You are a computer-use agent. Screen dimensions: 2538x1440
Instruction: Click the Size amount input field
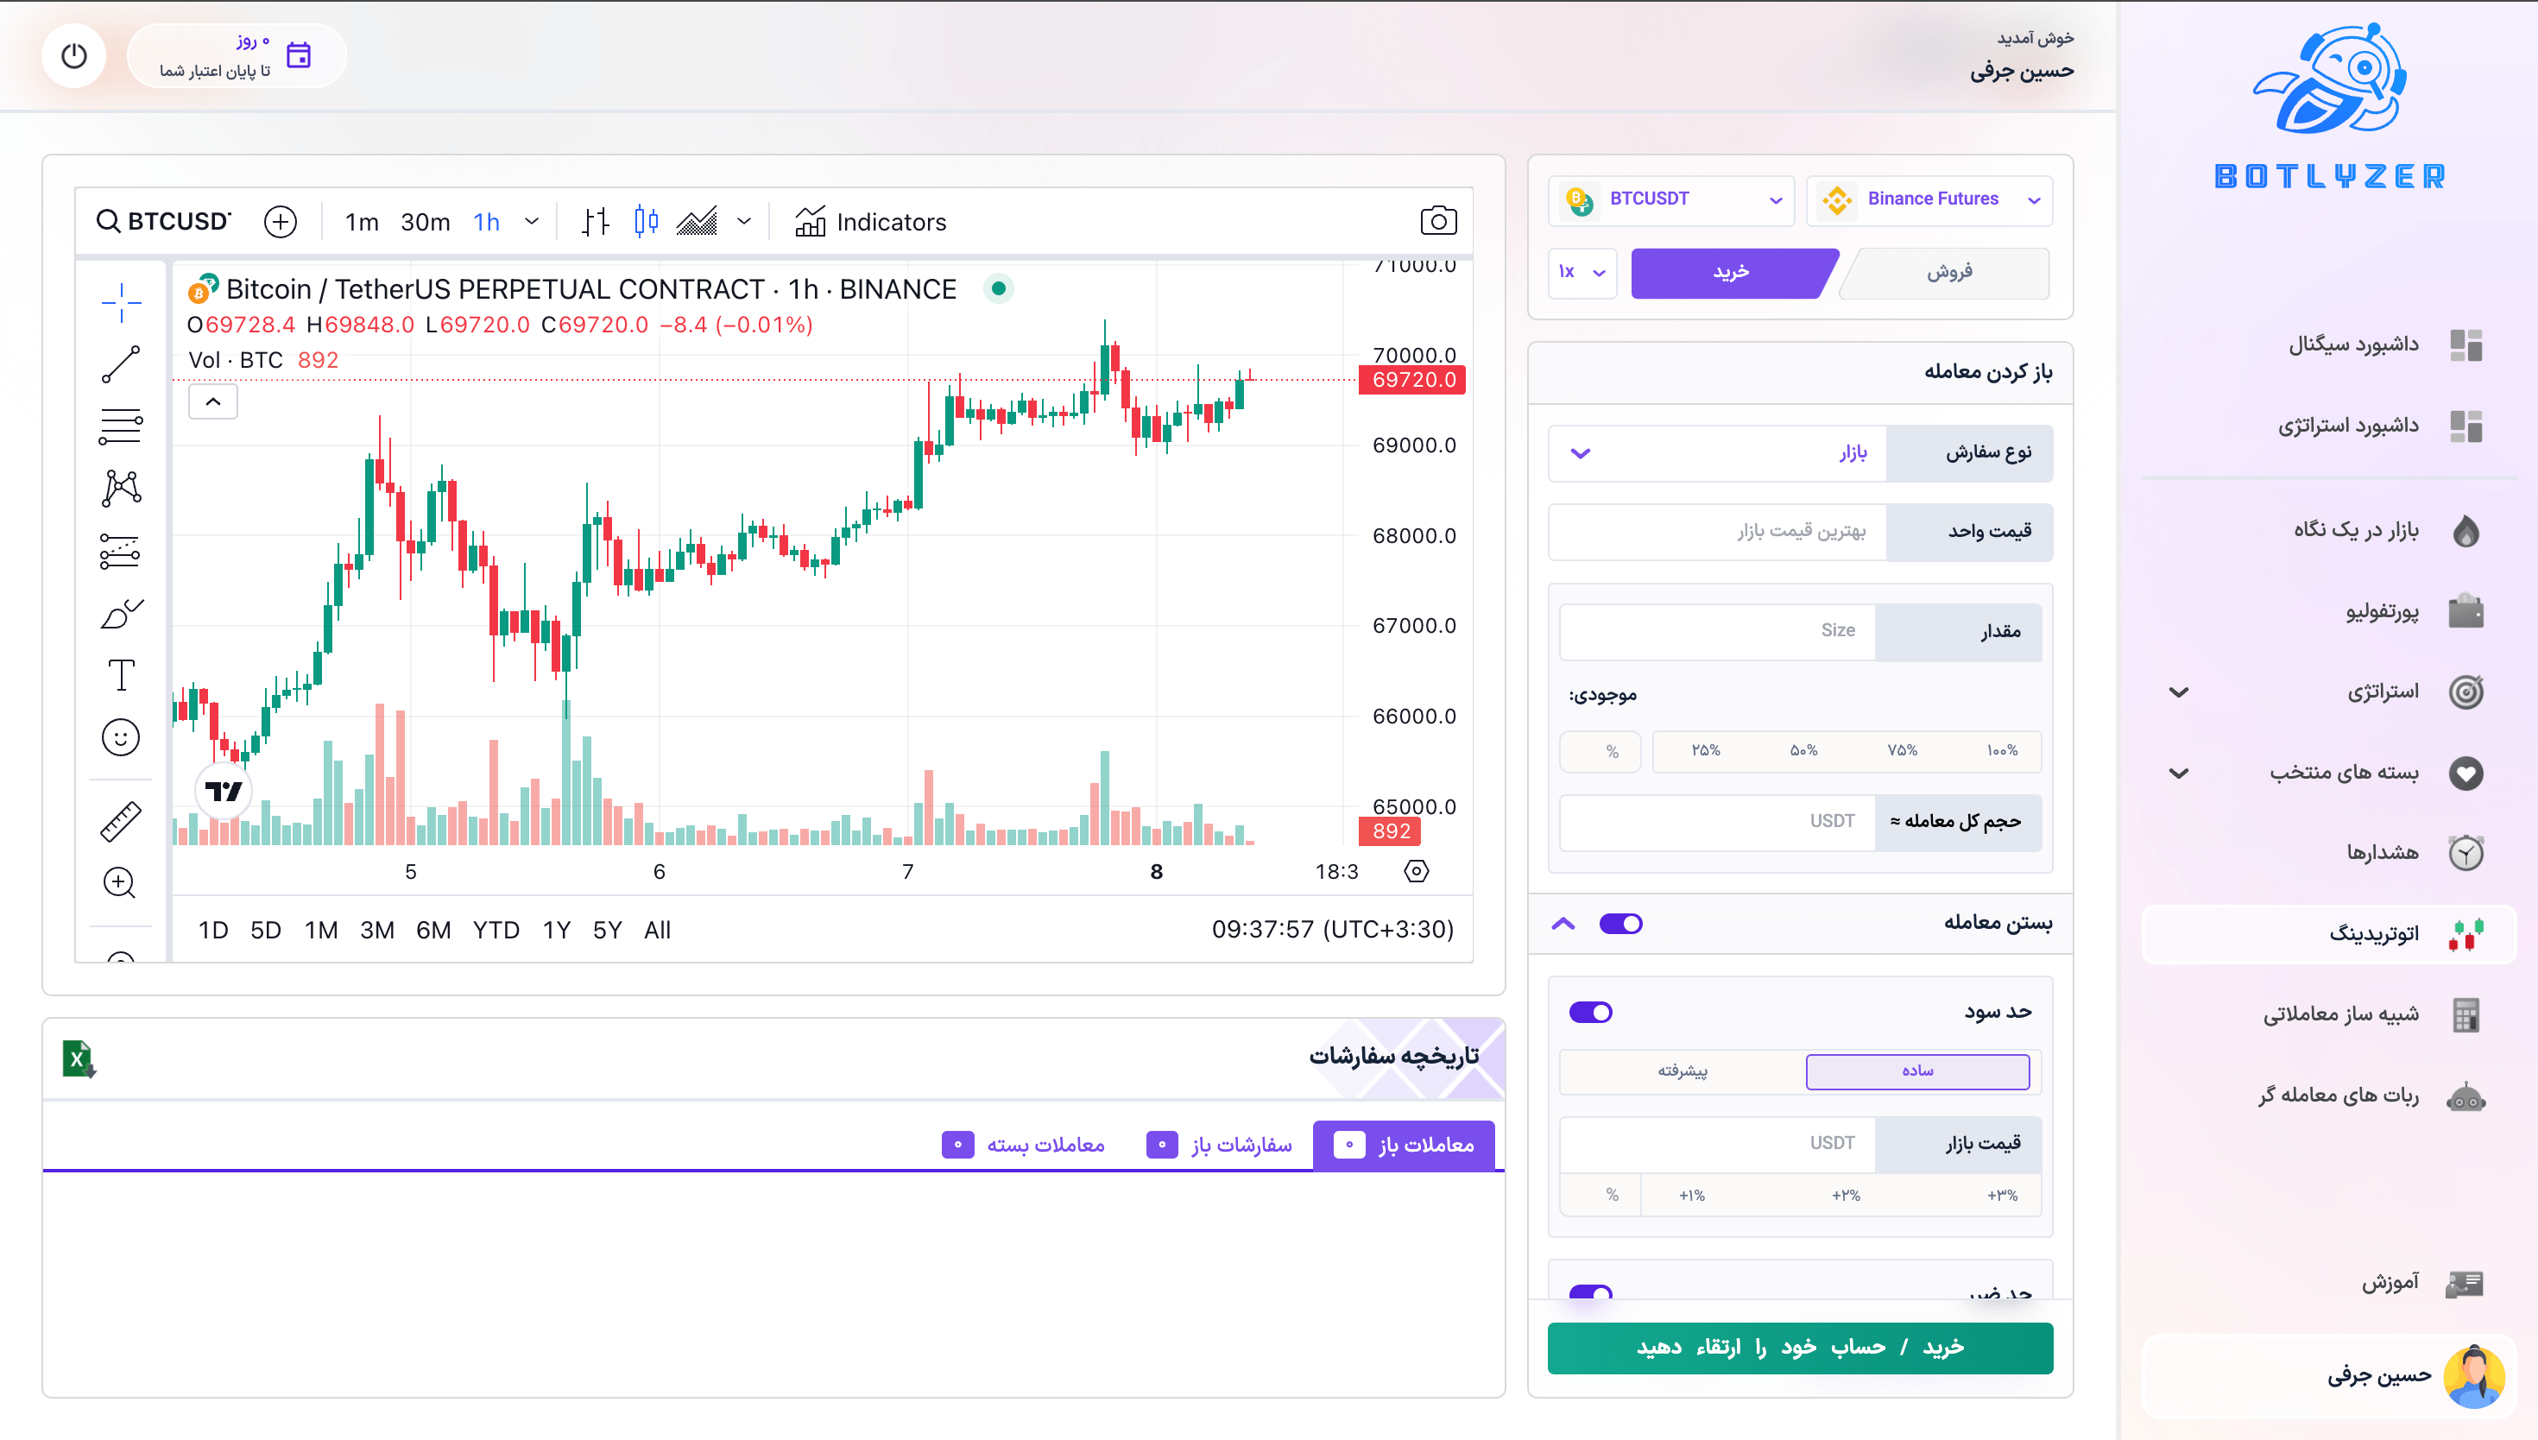[x=1717, y=631]
